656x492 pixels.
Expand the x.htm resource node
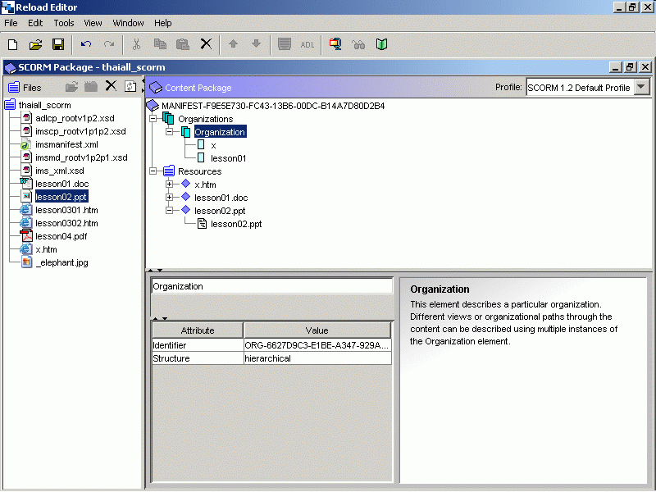(170, 184)
